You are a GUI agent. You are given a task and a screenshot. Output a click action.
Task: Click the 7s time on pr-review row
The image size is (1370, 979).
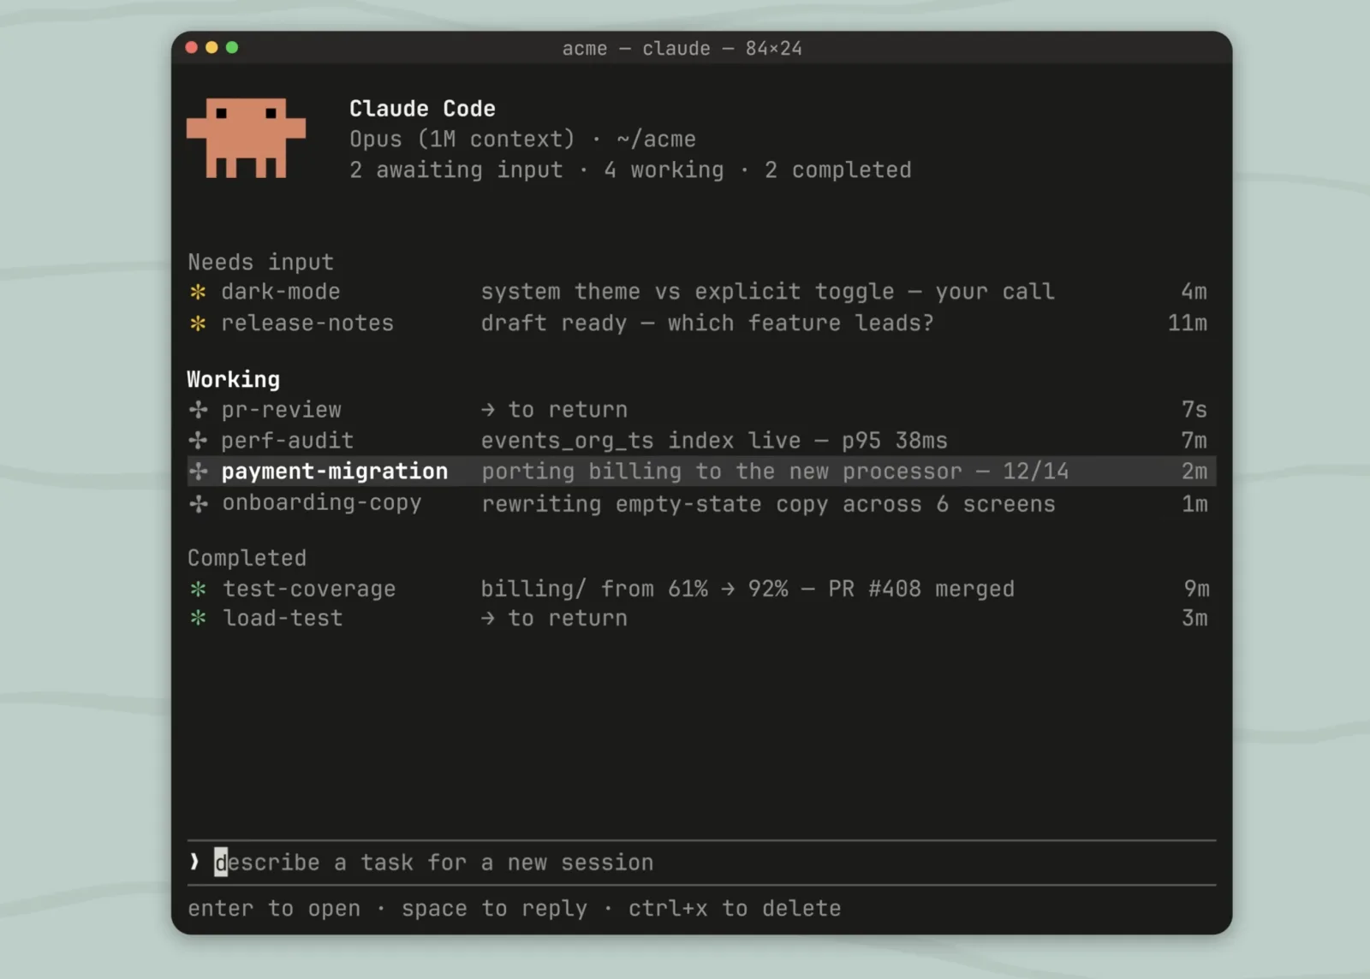(x=1194, y=410)
